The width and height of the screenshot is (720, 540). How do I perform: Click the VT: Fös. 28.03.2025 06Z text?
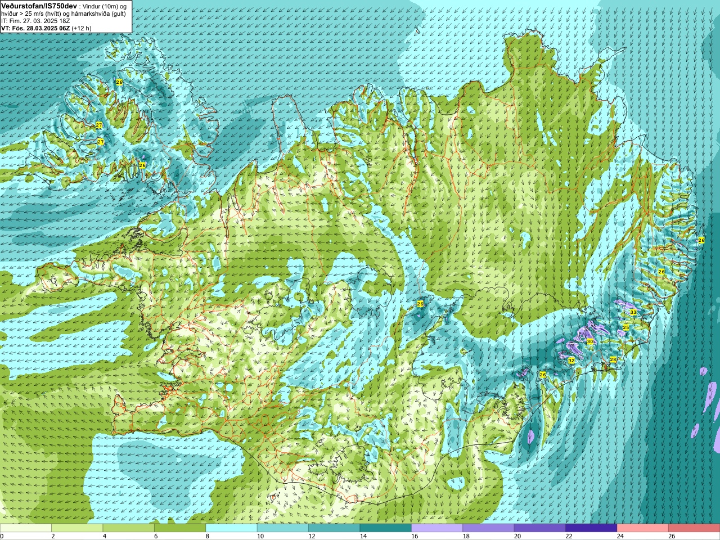(35, 28)
